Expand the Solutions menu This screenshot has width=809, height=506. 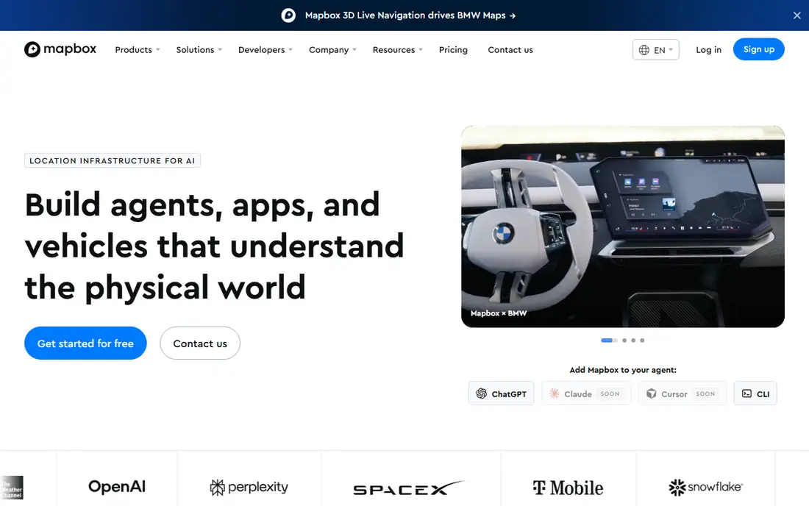click(199, 50)
